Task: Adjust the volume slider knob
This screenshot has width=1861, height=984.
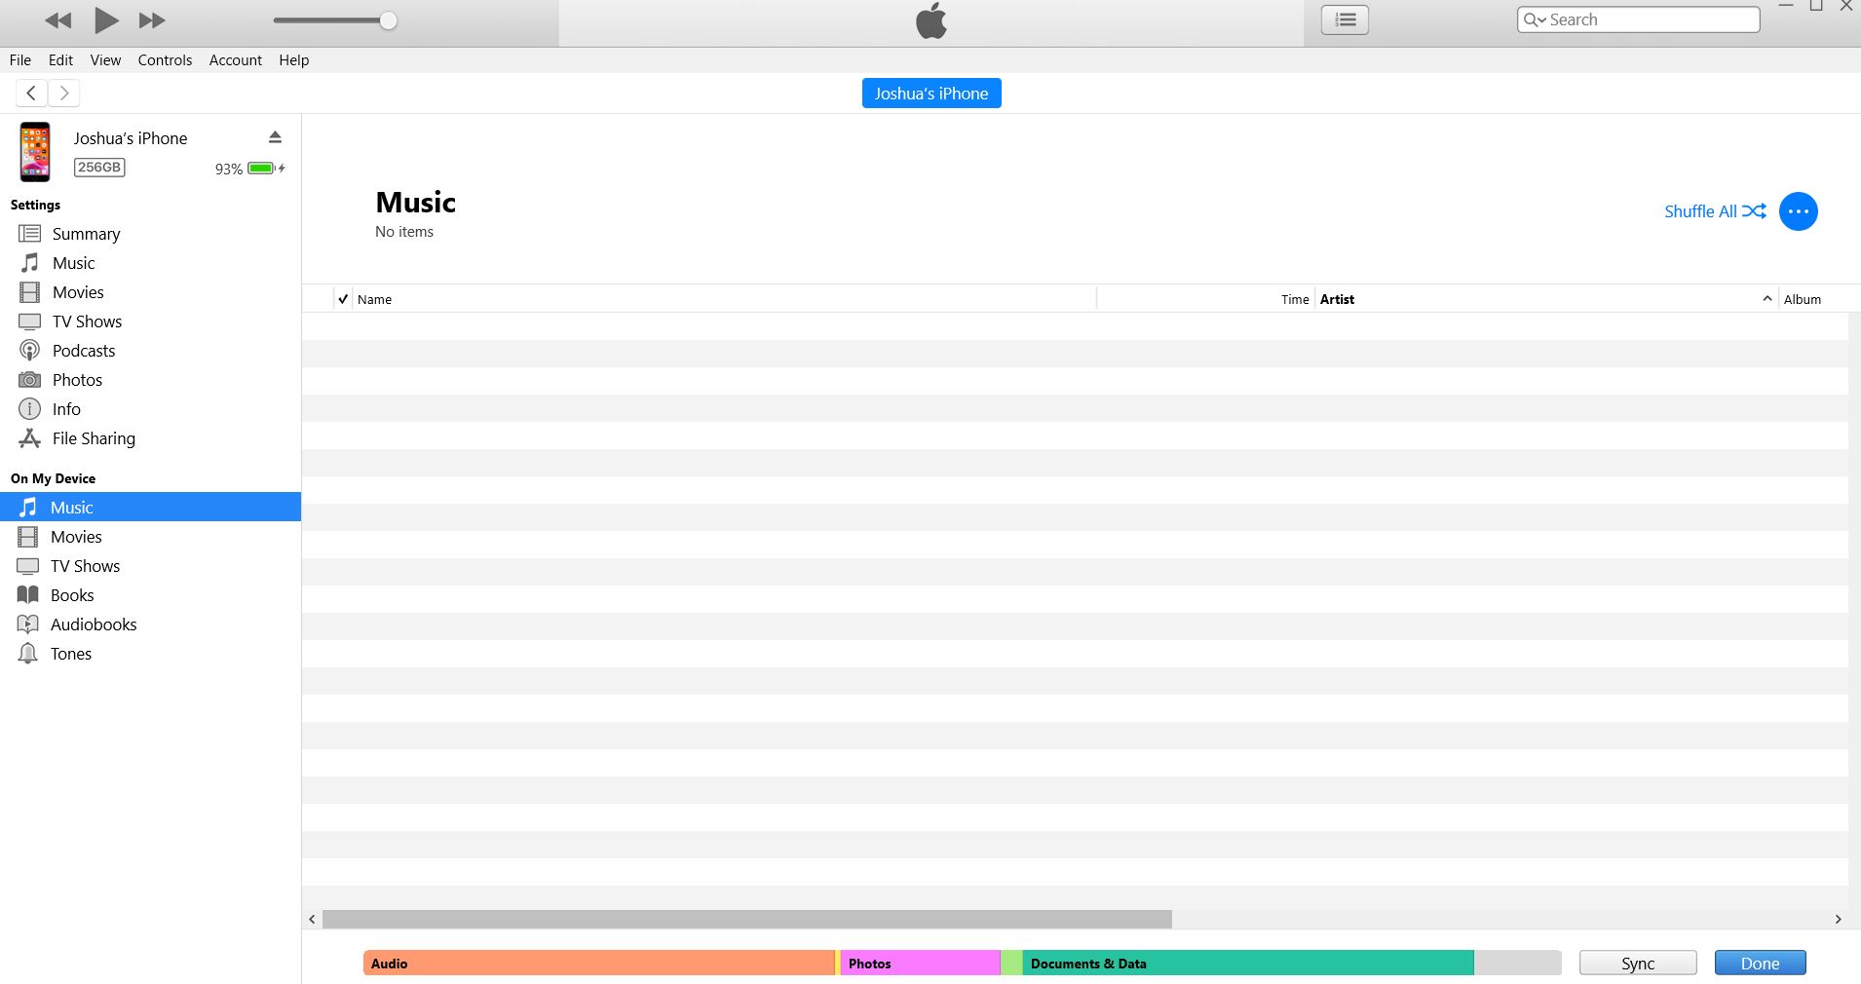Action: pos(388,20)
